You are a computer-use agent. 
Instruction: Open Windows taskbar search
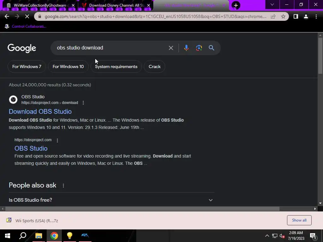(23, 236)
